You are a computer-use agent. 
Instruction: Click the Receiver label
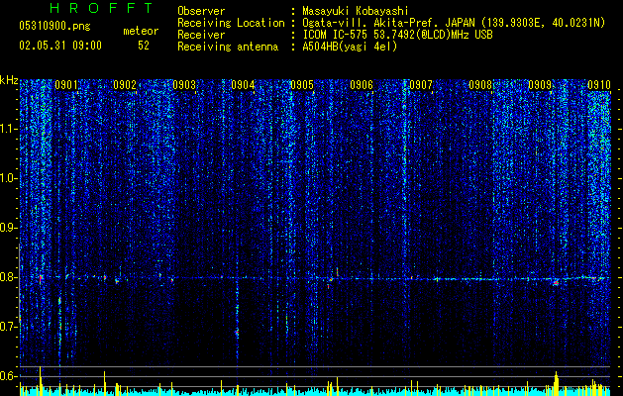pos(201,35)
